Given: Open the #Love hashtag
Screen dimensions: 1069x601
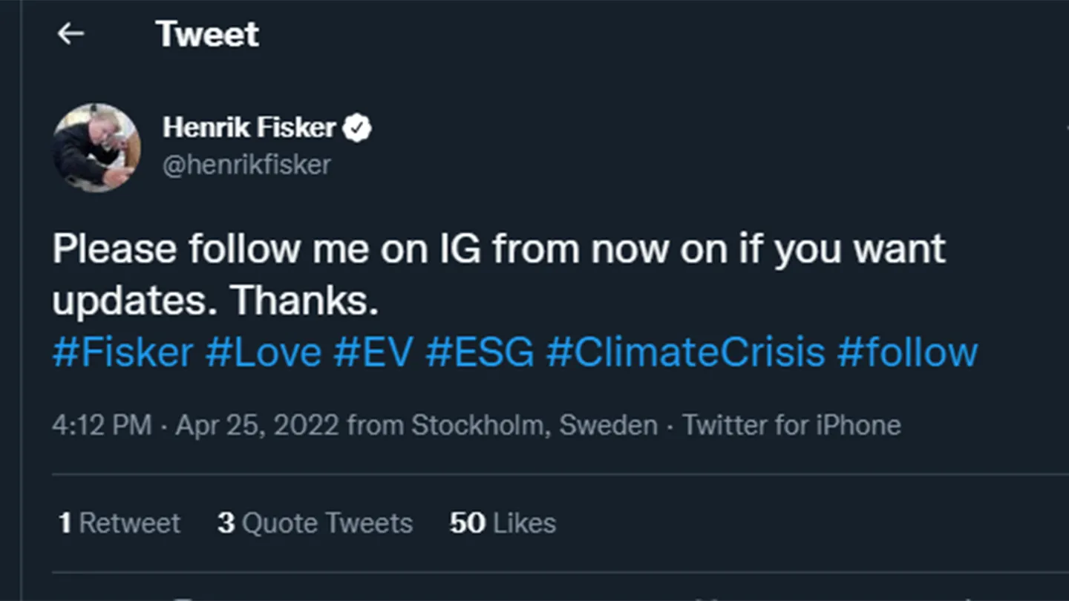Looking at the screenshot, I should [x=264, y=352].
